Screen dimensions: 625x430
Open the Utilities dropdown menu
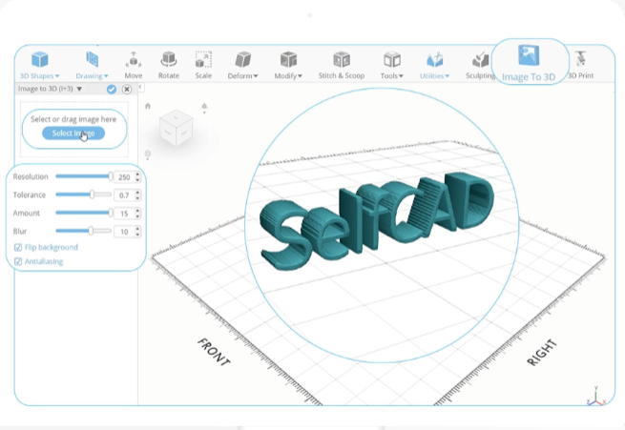tap(434, 65)
